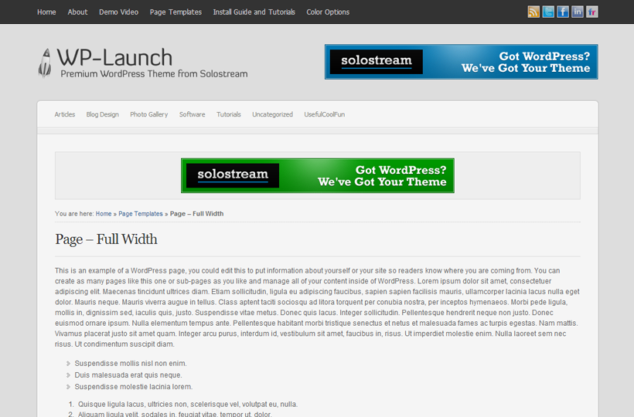Go to Home in top menu
The image size is (634, 417).
(x=46, y=12)
